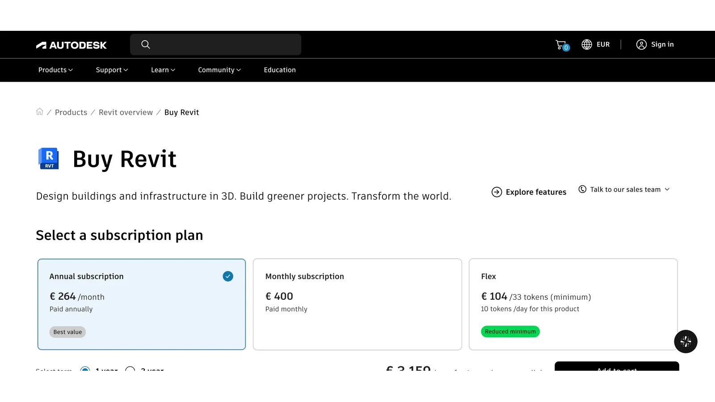Click the Buy Revit breadcrumb text
This screenshot has width=715, height=402.
(181, 112)
